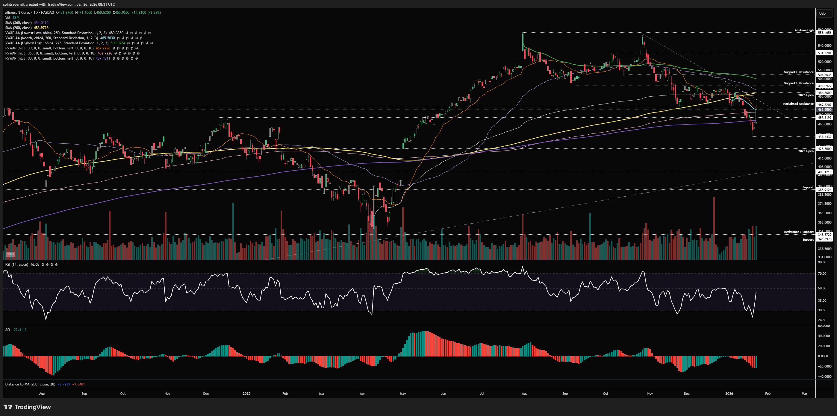The image size is (837, 416).
Task: Click the RSI (14, close) pane legend
Action: click(x=16, y=264)
